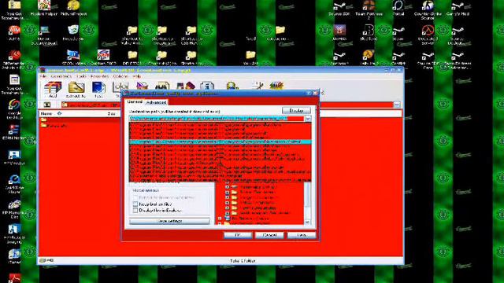
Task: Expand the My Network Places tree node
Action: click(x=220, y=219)
